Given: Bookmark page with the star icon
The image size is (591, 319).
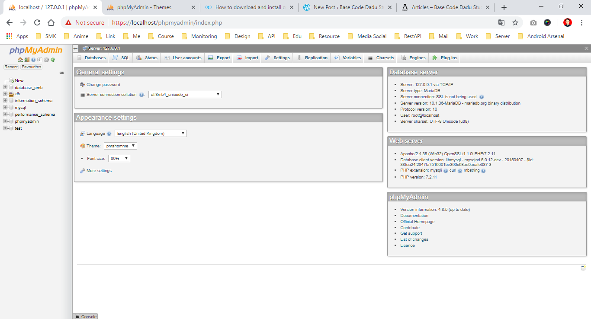Looking at the screenshot, I should click(x=515, y=22).
